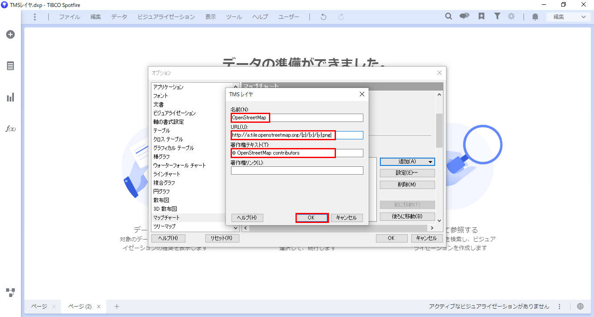
Task: Switch to the first ページ tab
Action: tap(39, 307)
